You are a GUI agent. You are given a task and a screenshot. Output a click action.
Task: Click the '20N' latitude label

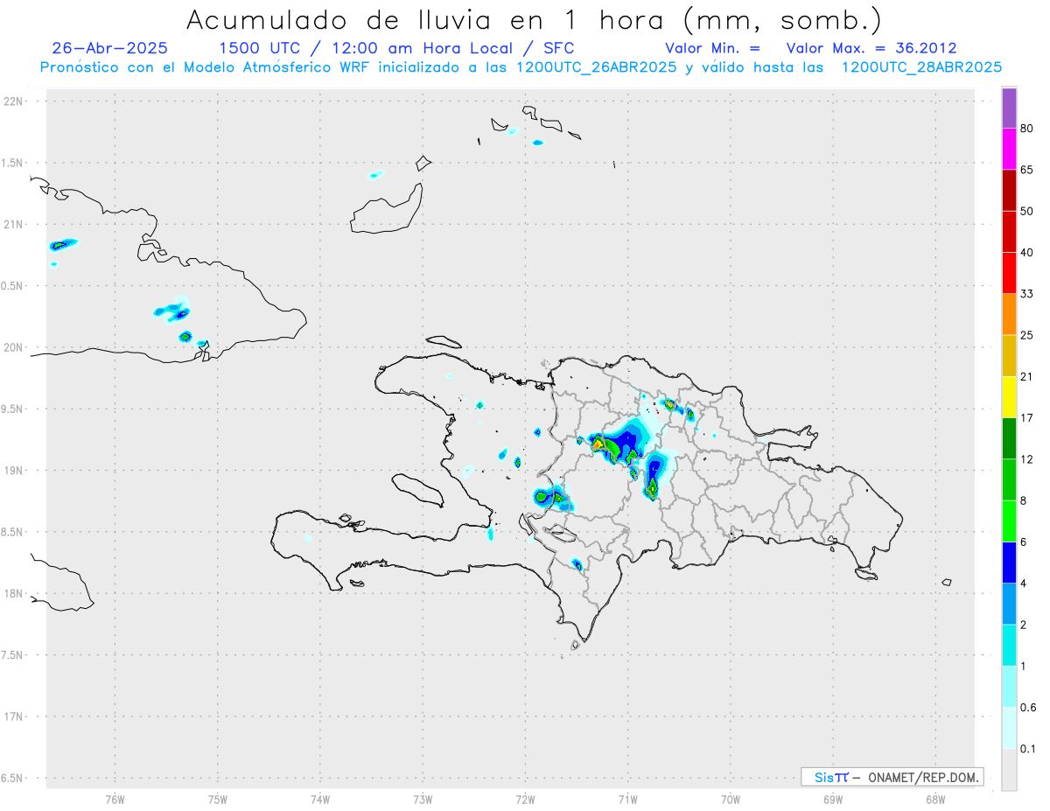(12, 347)
